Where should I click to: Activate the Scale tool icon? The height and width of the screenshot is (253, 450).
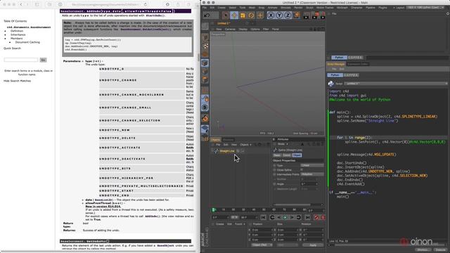point(243,15)
